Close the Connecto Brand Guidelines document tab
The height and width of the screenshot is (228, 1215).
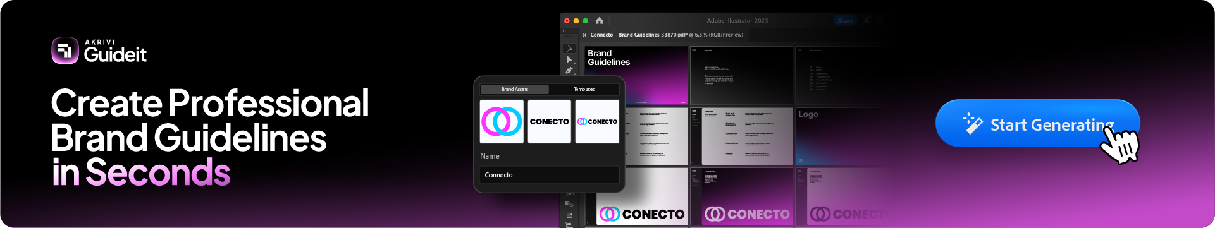click(x=584, y=35)
